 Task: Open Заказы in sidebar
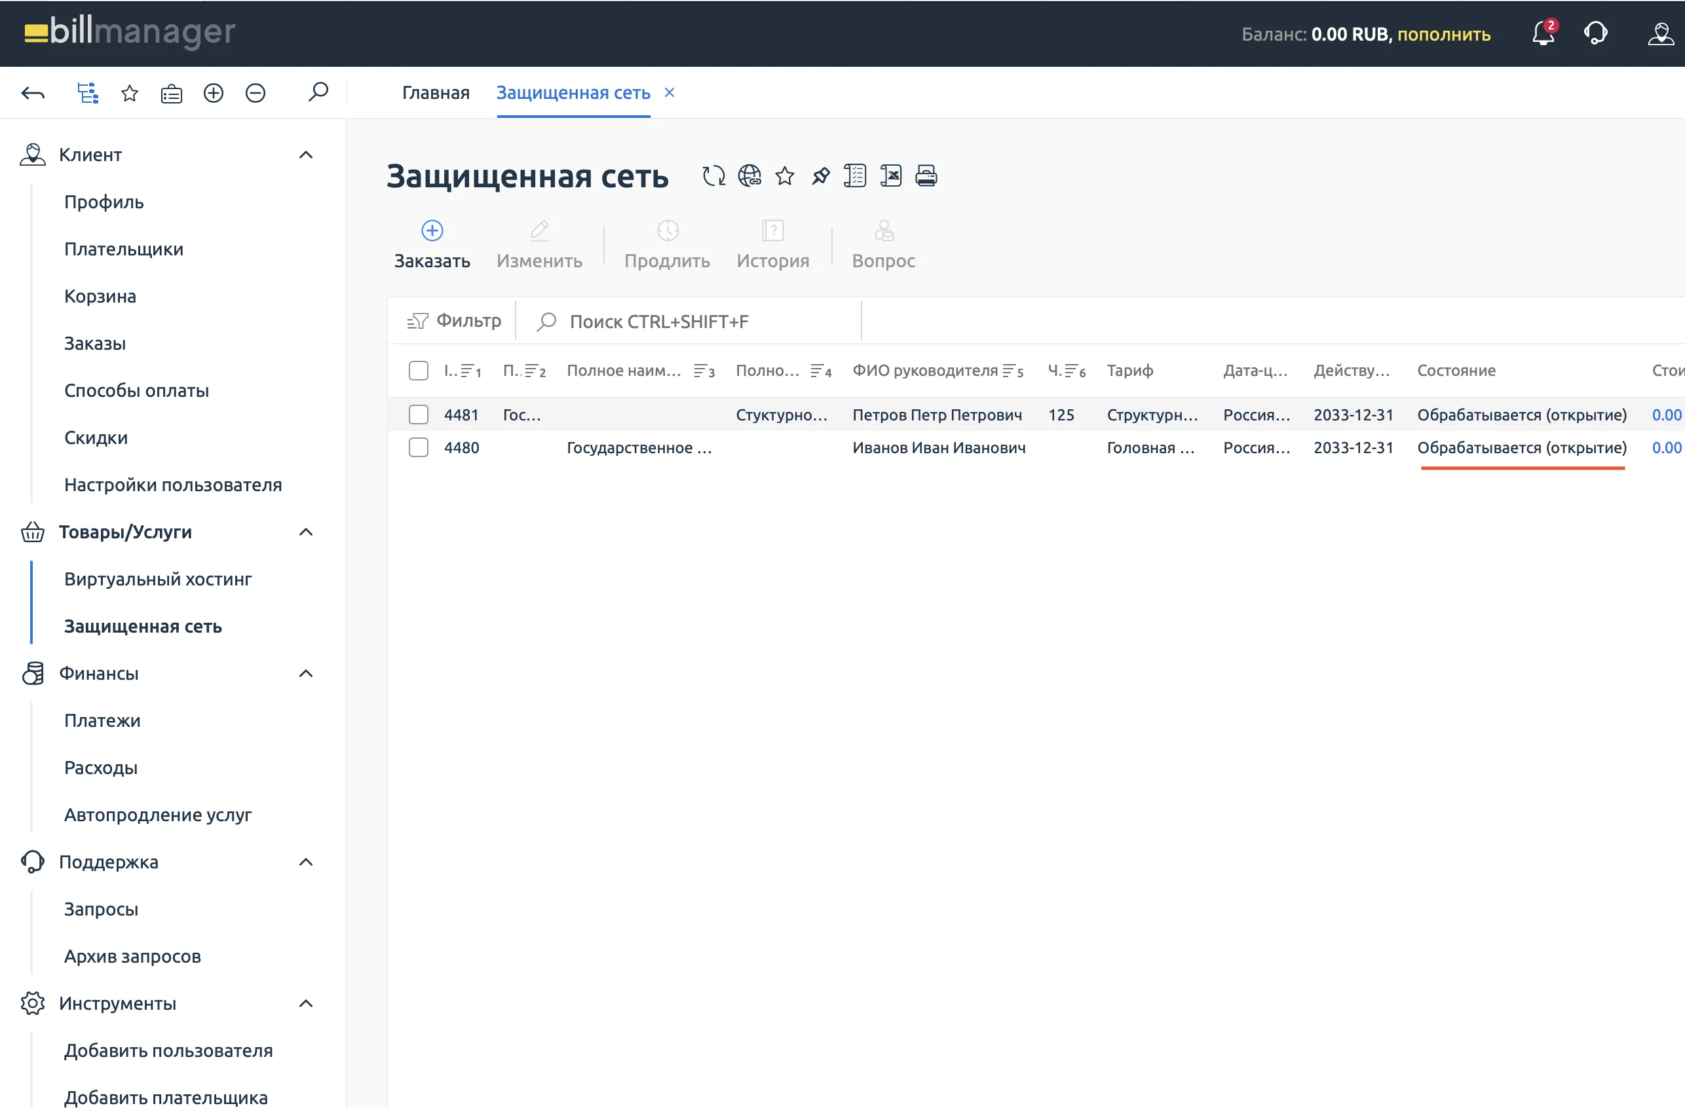95,343
